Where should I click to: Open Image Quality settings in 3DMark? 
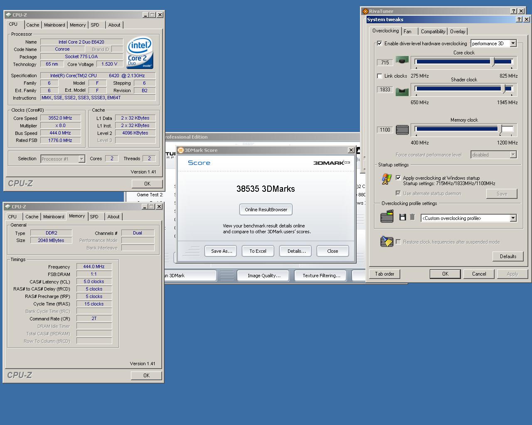(x=264, y=276)
